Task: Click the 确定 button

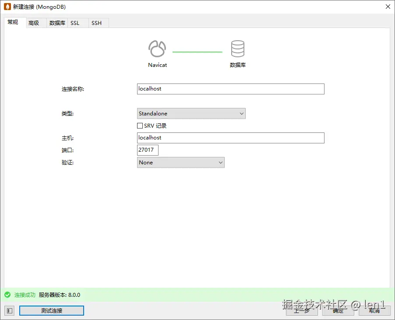Action: [338, 311]
